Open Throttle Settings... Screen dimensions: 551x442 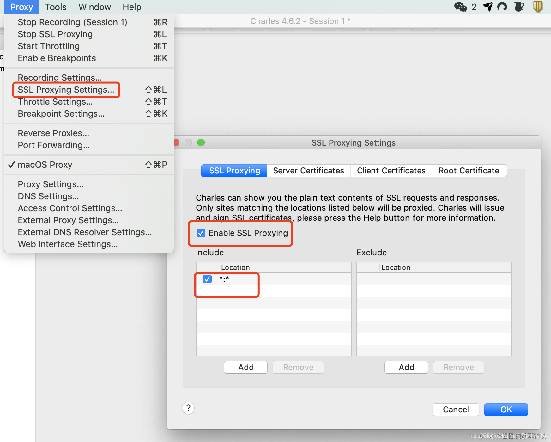pos(89,102)
